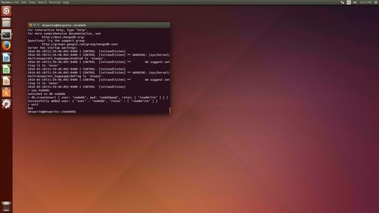Open the Terminal menu
Viewport: 379px width, 213px height.
click(54, 2)
